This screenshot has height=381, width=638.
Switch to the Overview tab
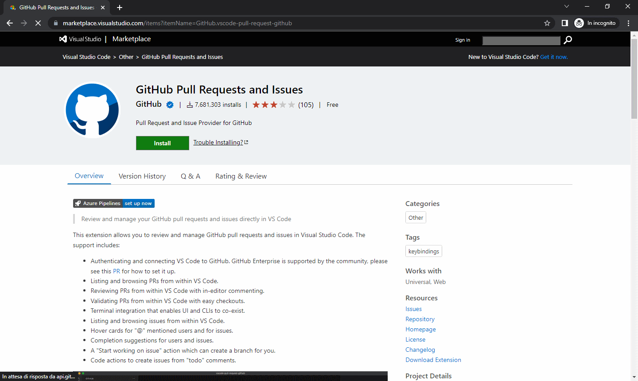tap(89, 176)
